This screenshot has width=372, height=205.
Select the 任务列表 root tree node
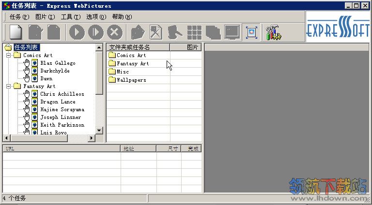point(27,47)
